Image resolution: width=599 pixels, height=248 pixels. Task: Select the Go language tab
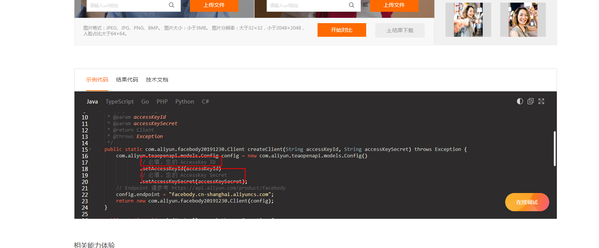point(145,102)
